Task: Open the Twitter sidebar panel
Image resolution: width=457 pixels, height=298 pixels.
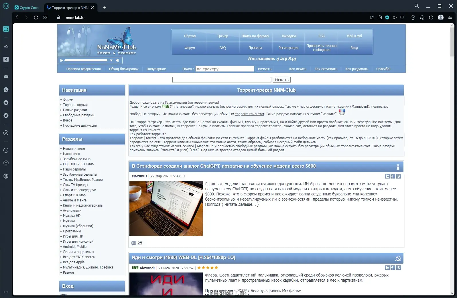Action: [6, 115]
